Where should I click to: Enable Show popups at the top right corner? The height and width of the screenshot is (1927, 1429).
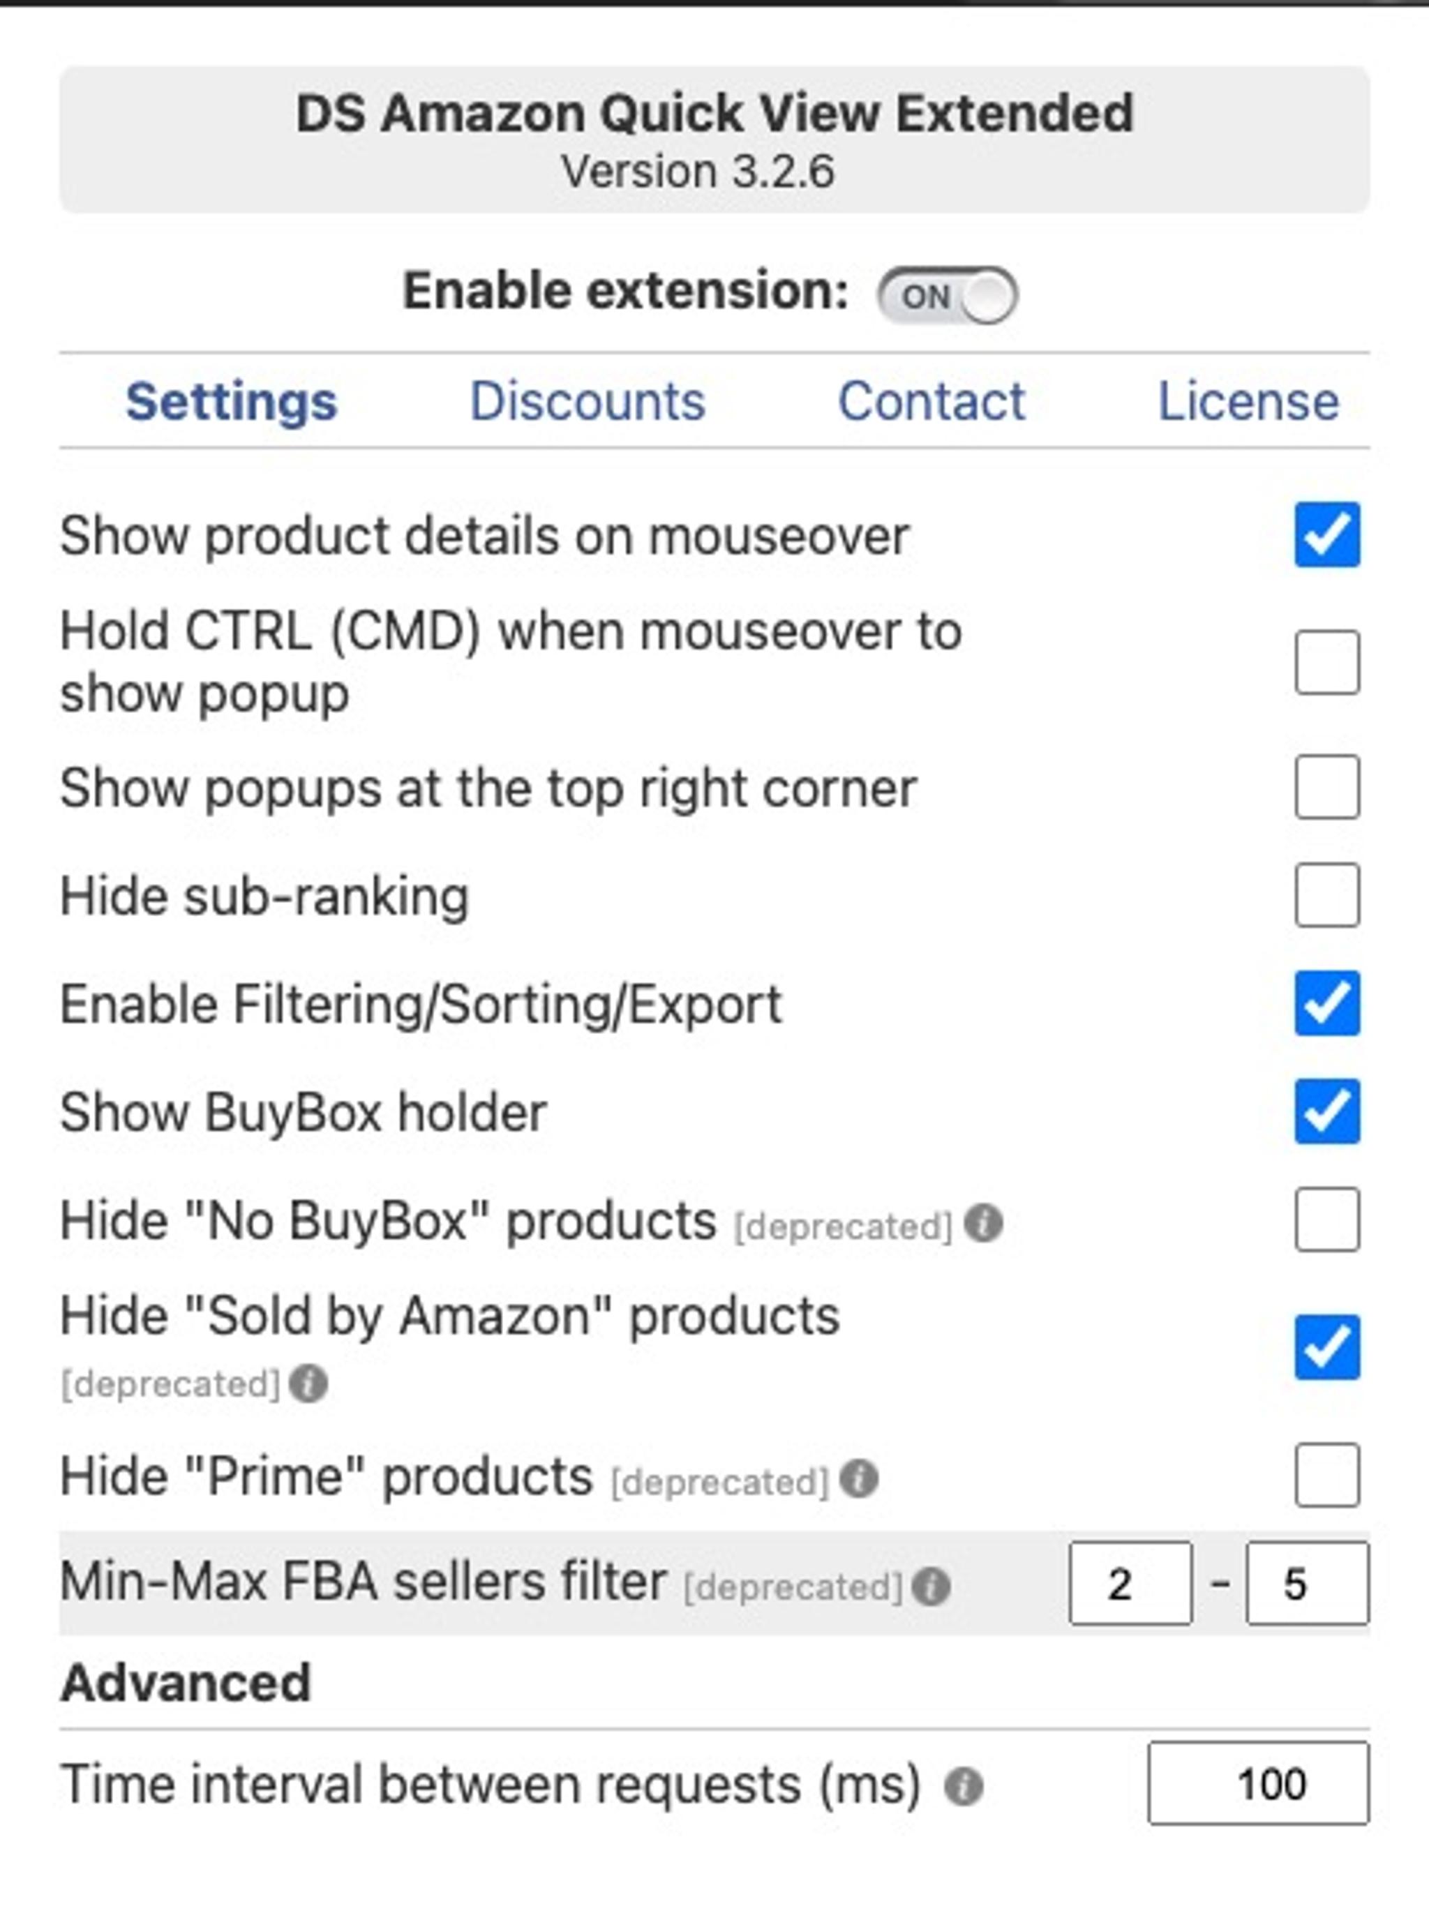[1329, 788]
